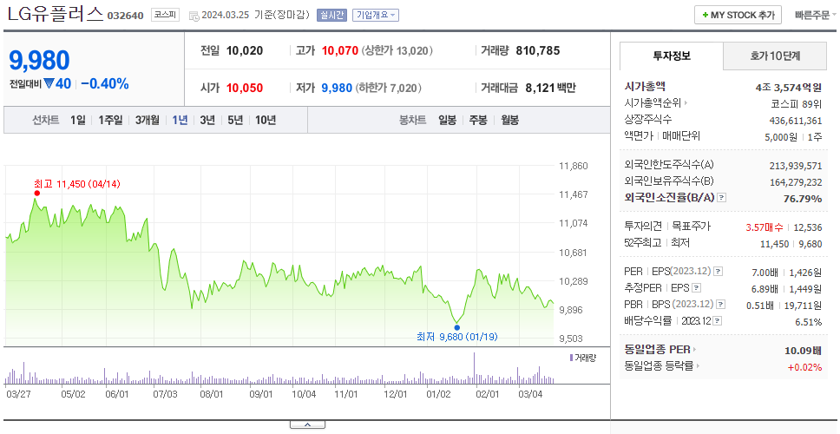The image size is (840, 434).
Task: Click help icon next to PER EPS(2023.12)
Action: tap(719, 271)
